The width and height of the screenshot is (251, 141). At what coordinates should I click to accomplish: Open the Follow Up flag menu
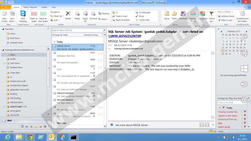click(211, 17)
